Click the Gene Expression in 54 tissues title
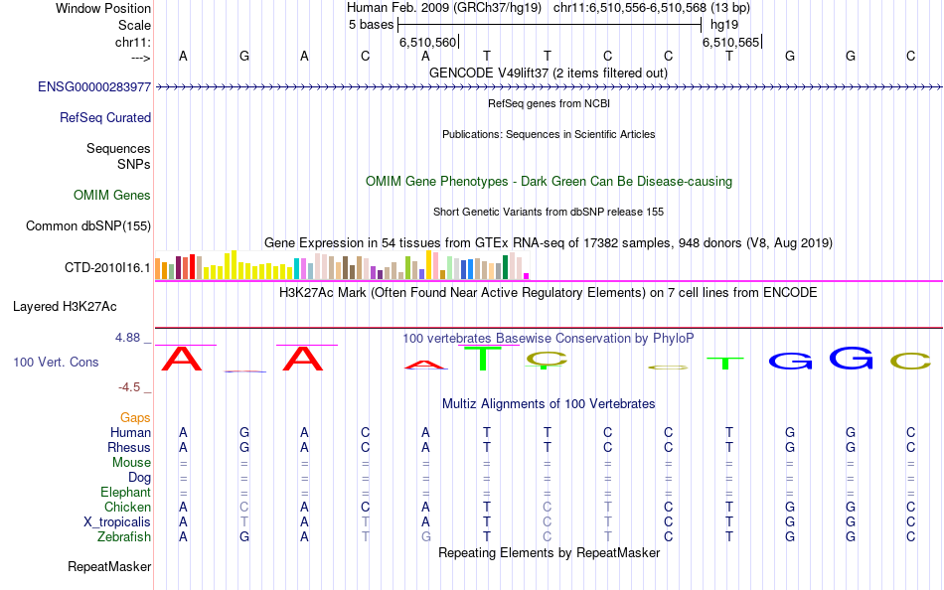The width and height of the screenshot is (944, 590). pyautogui.click(x=549, y=243)
